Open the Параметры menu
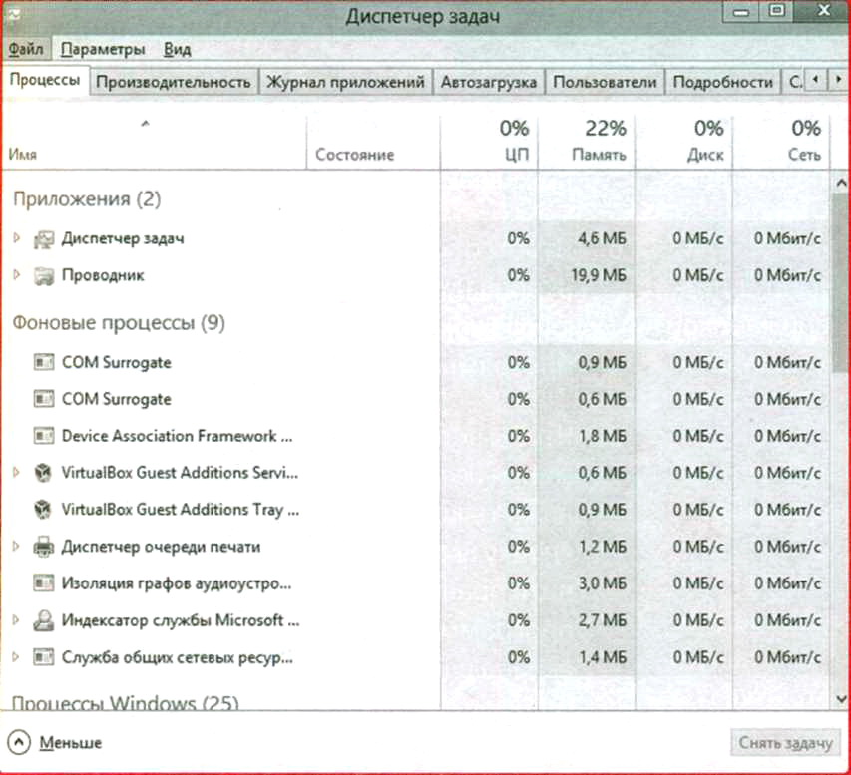Screen dimensions: 851x775 click(x=102, y=49)
